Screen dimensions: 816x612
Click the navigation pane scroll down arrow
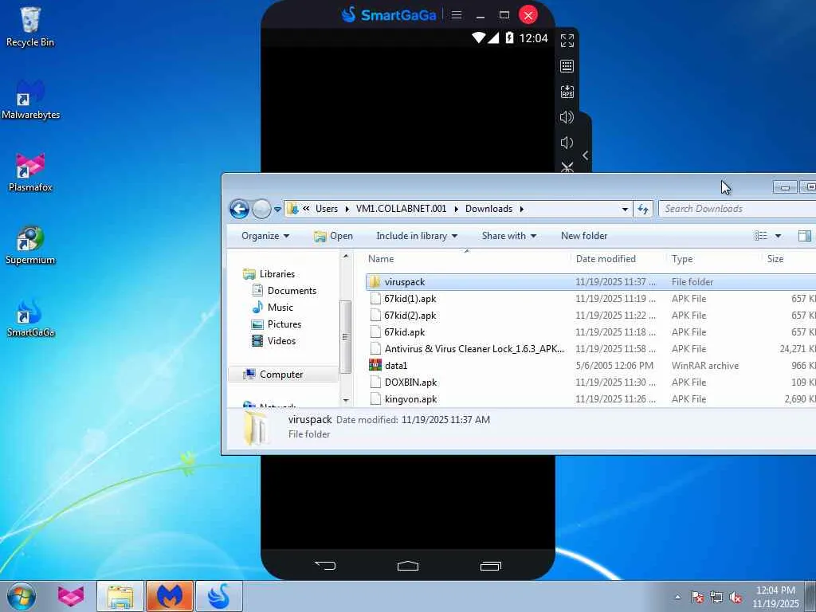(346, 400)
